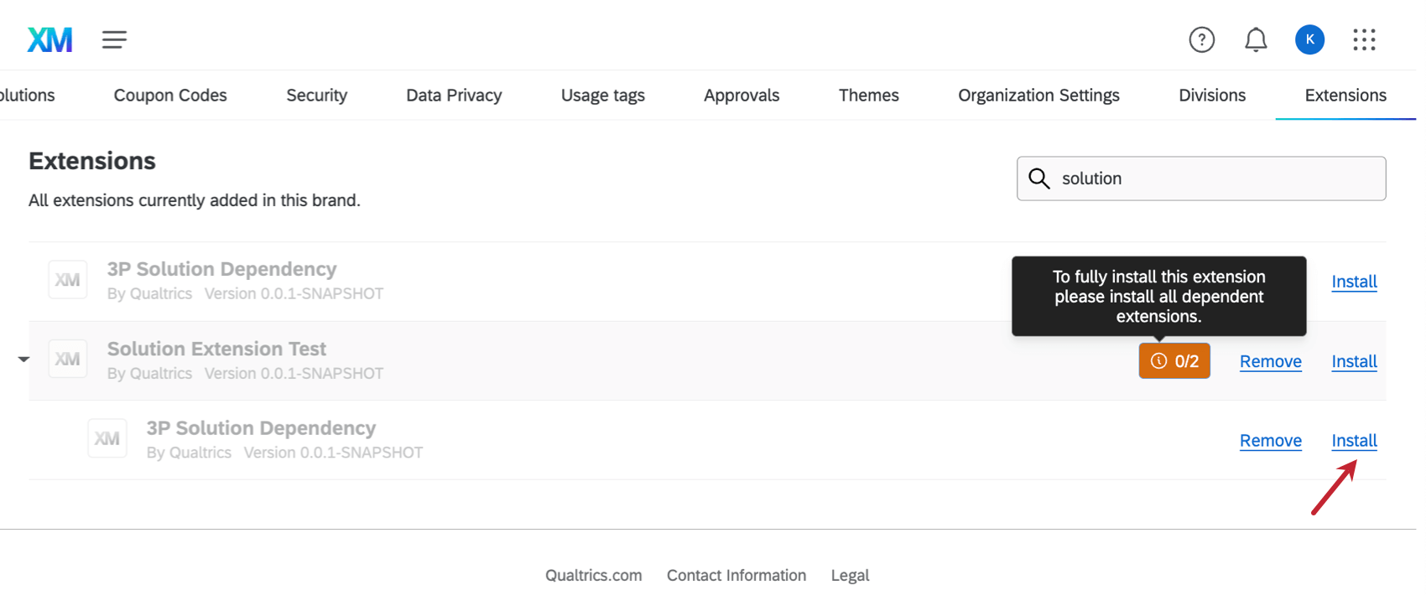
Task: Open the hamburger navigation menu
Action: point(114,39)
